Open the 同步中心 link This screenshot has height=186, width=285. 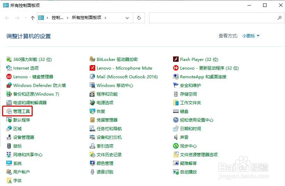click(x=188, y=146)
